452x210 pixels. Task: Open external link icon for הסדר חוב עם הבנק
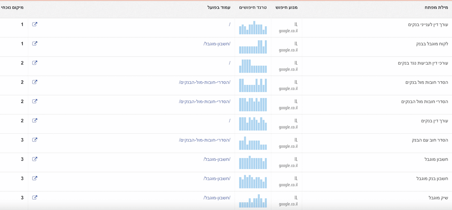[x=35, y=140]
